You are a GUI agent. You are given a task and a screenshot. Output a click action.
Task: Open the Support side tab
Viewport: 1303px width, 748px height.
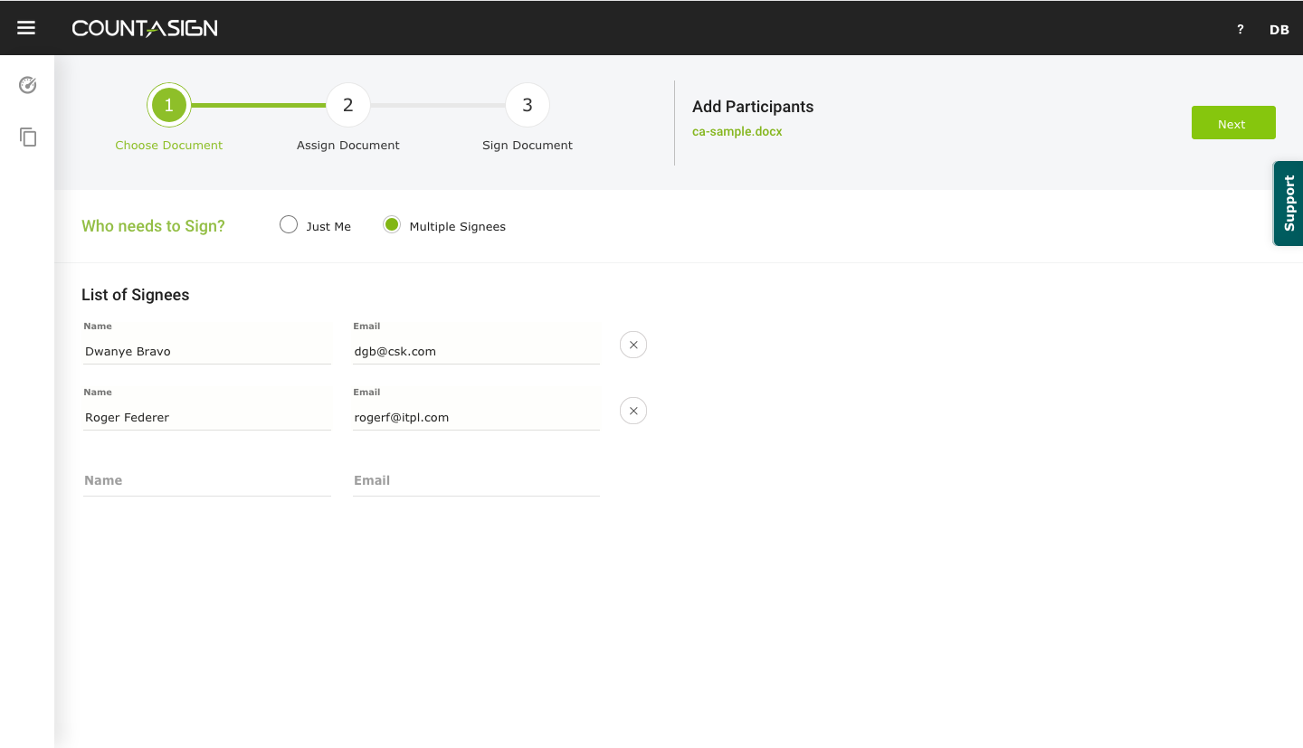pyautogui.click(x=1289, y=204)
